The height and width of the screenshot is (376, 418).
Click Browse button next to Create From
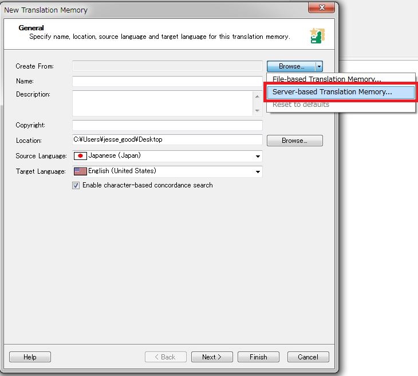click(291, 66)
